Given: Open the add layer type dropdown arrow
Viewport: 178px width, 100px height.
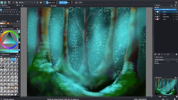Looking at the screenshot, I should click(x=157, y=54).
